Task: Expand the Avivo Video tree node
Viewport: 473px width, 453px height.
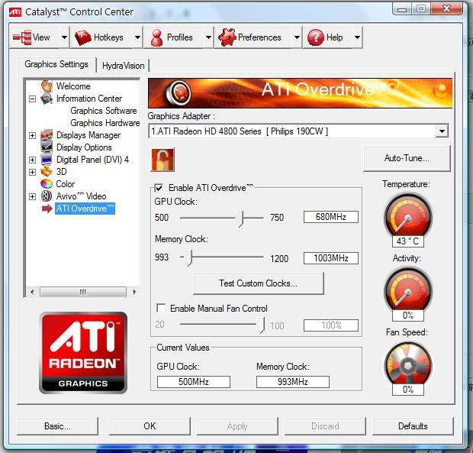Action: pos(32,196)
